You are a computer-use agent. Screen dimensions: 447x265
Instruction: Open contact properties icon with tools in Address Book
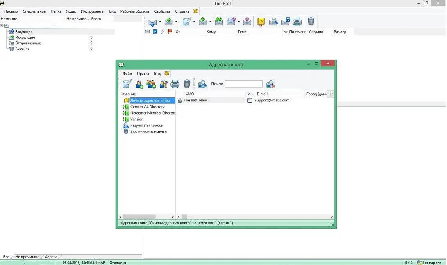coord(163,84)
